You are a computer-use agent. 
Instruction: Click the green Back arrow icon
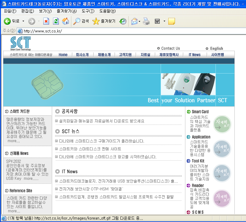(x=7, y=21)
